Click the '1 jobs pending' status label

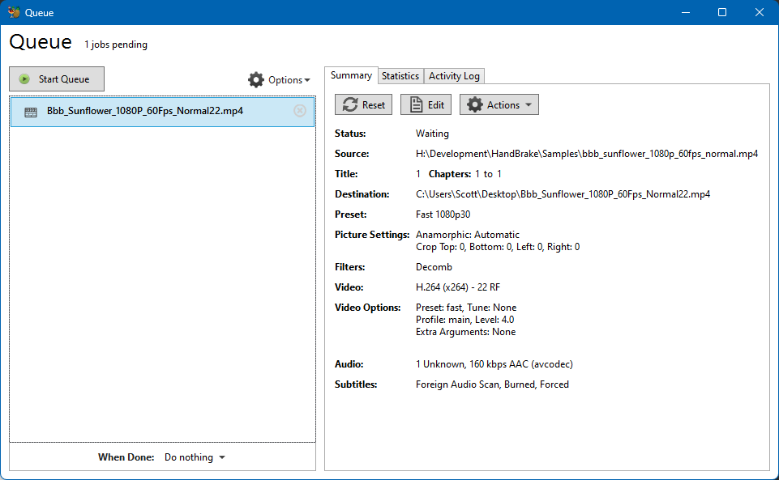tap(116, 45)
